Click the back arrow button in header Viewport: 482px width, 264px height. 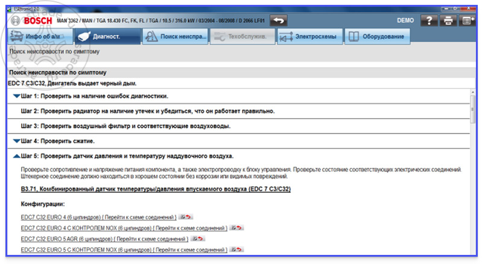pos(279,21)
